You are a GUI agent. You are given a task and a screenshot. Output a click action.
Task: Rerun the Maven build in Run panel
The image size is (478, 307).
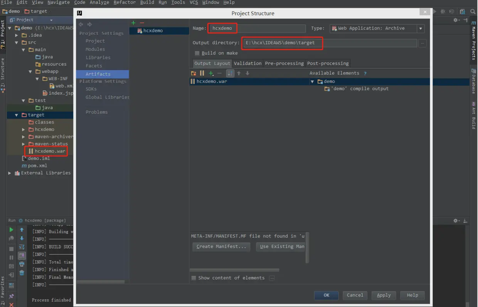[11, 230]
